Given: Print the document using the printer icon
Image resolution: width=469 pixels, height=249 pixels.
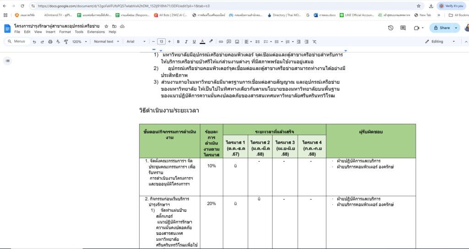Looking at the screenshot, I should [x=50, y=42].
